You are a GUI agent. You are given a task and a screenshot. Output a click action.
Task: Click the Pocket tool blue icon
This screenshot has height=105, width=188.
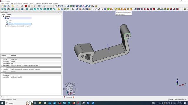[x=135, y=9]
